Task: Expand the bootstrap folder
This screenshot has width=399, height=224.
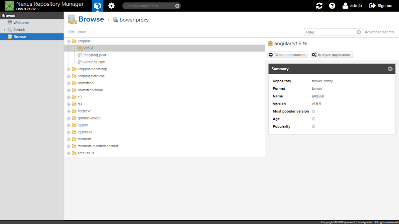Action: click(69, 83)
